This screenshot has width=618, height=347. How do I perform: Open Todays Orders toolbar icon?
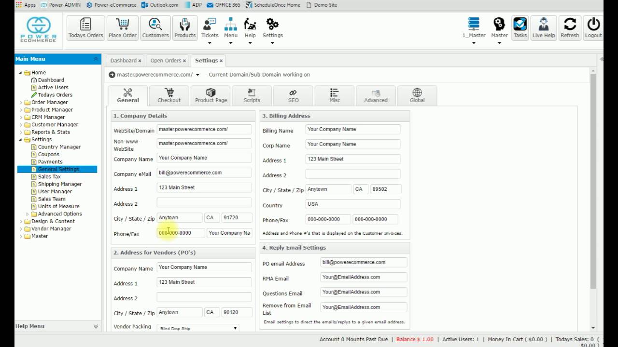[85, 28]
